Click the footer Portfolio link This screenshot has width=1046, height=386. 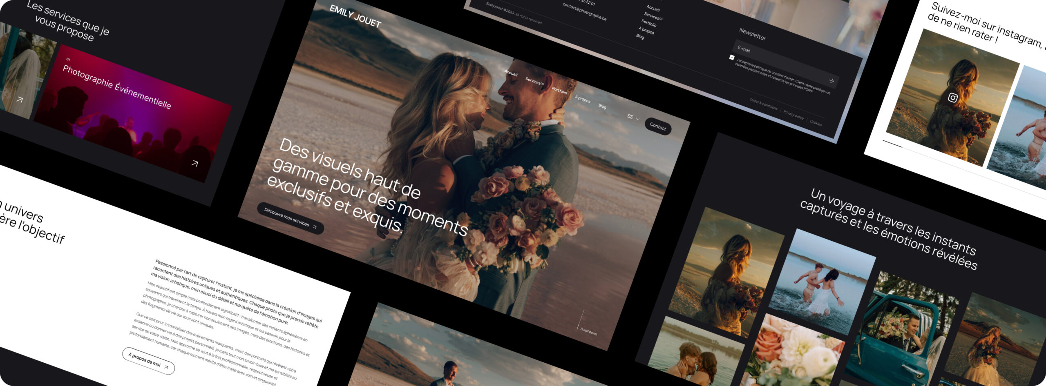pyautogui.click(x=649, y=23)
